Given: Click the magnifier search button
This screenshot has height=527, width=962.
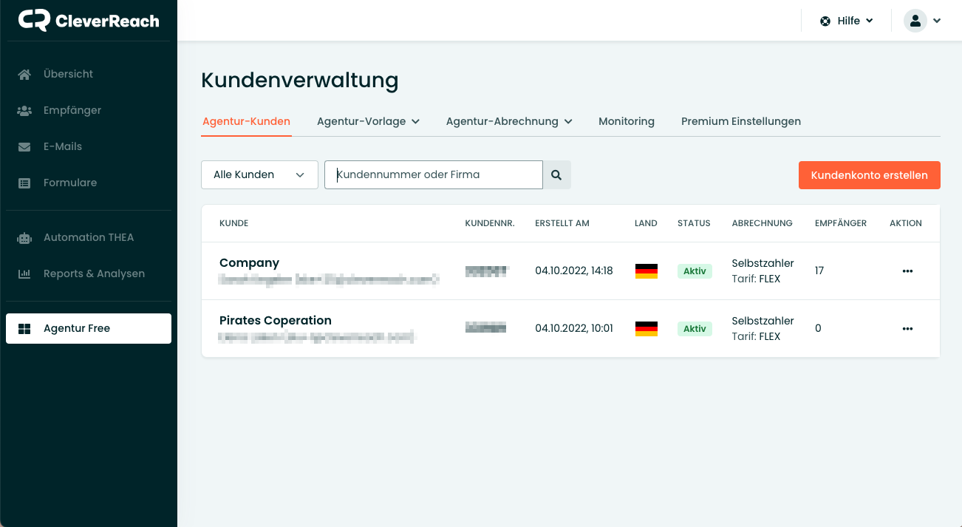Looking at the screenshot, I should pos(556,175).
